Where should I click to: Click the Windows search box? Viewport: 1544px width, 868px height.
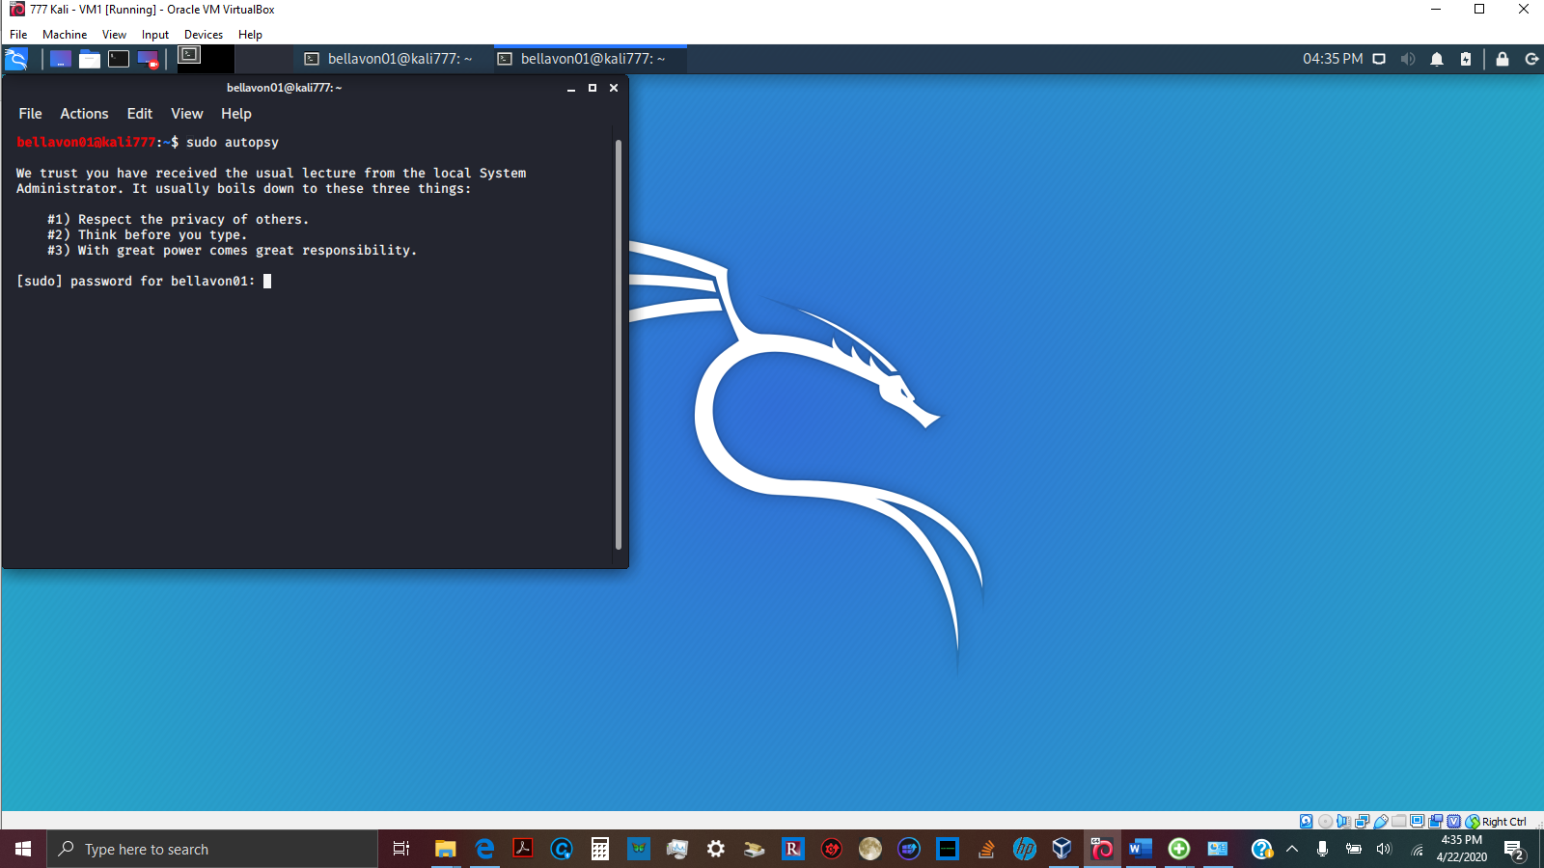(x=212, y=849)
